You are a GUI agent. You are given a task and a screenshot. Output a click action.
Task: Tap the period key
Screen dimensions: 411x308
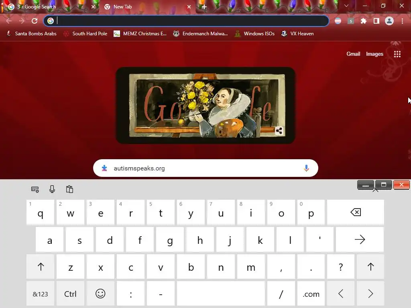tap(311, 267)
